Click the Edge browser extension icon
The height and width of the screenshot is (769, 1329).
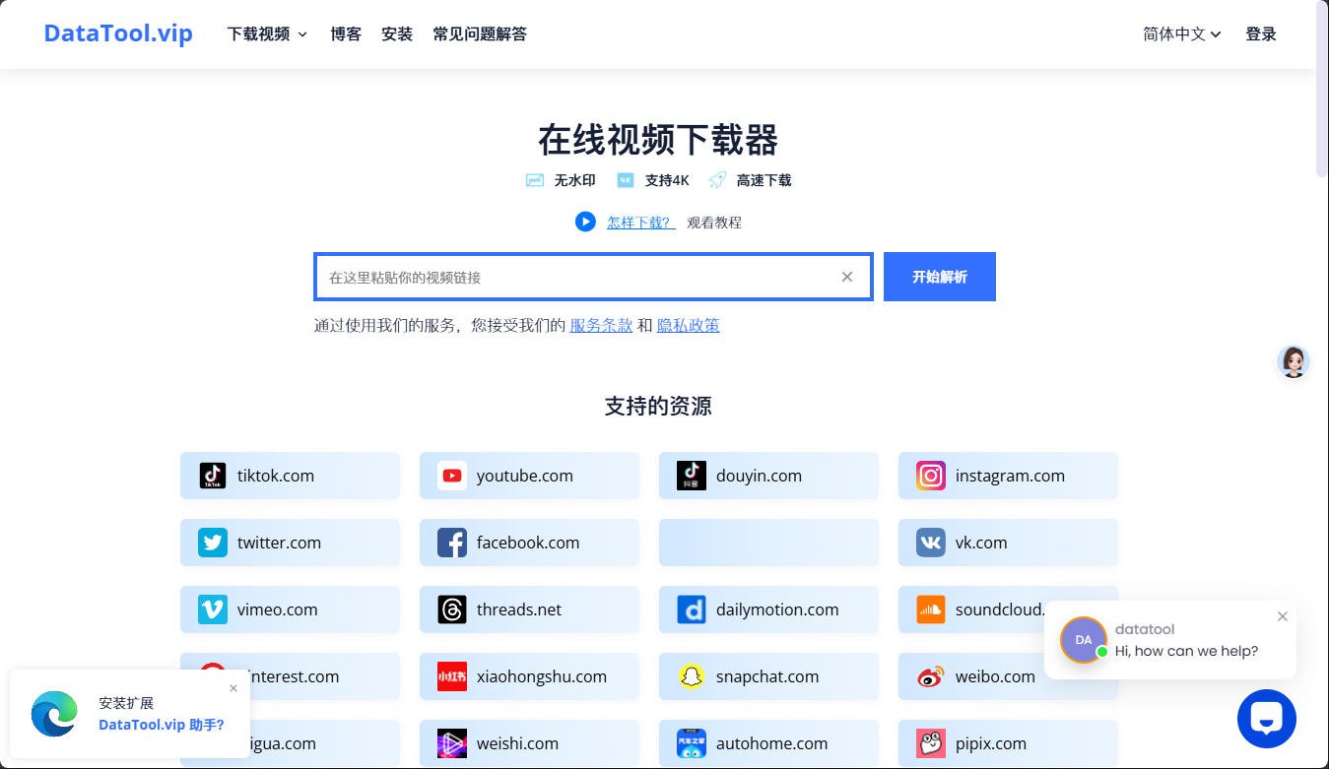54,714
